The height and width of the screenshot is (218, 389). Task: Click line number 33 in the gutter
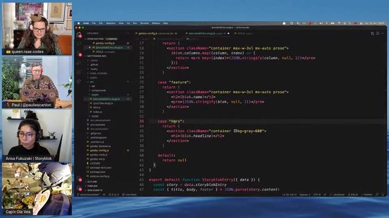142,121
